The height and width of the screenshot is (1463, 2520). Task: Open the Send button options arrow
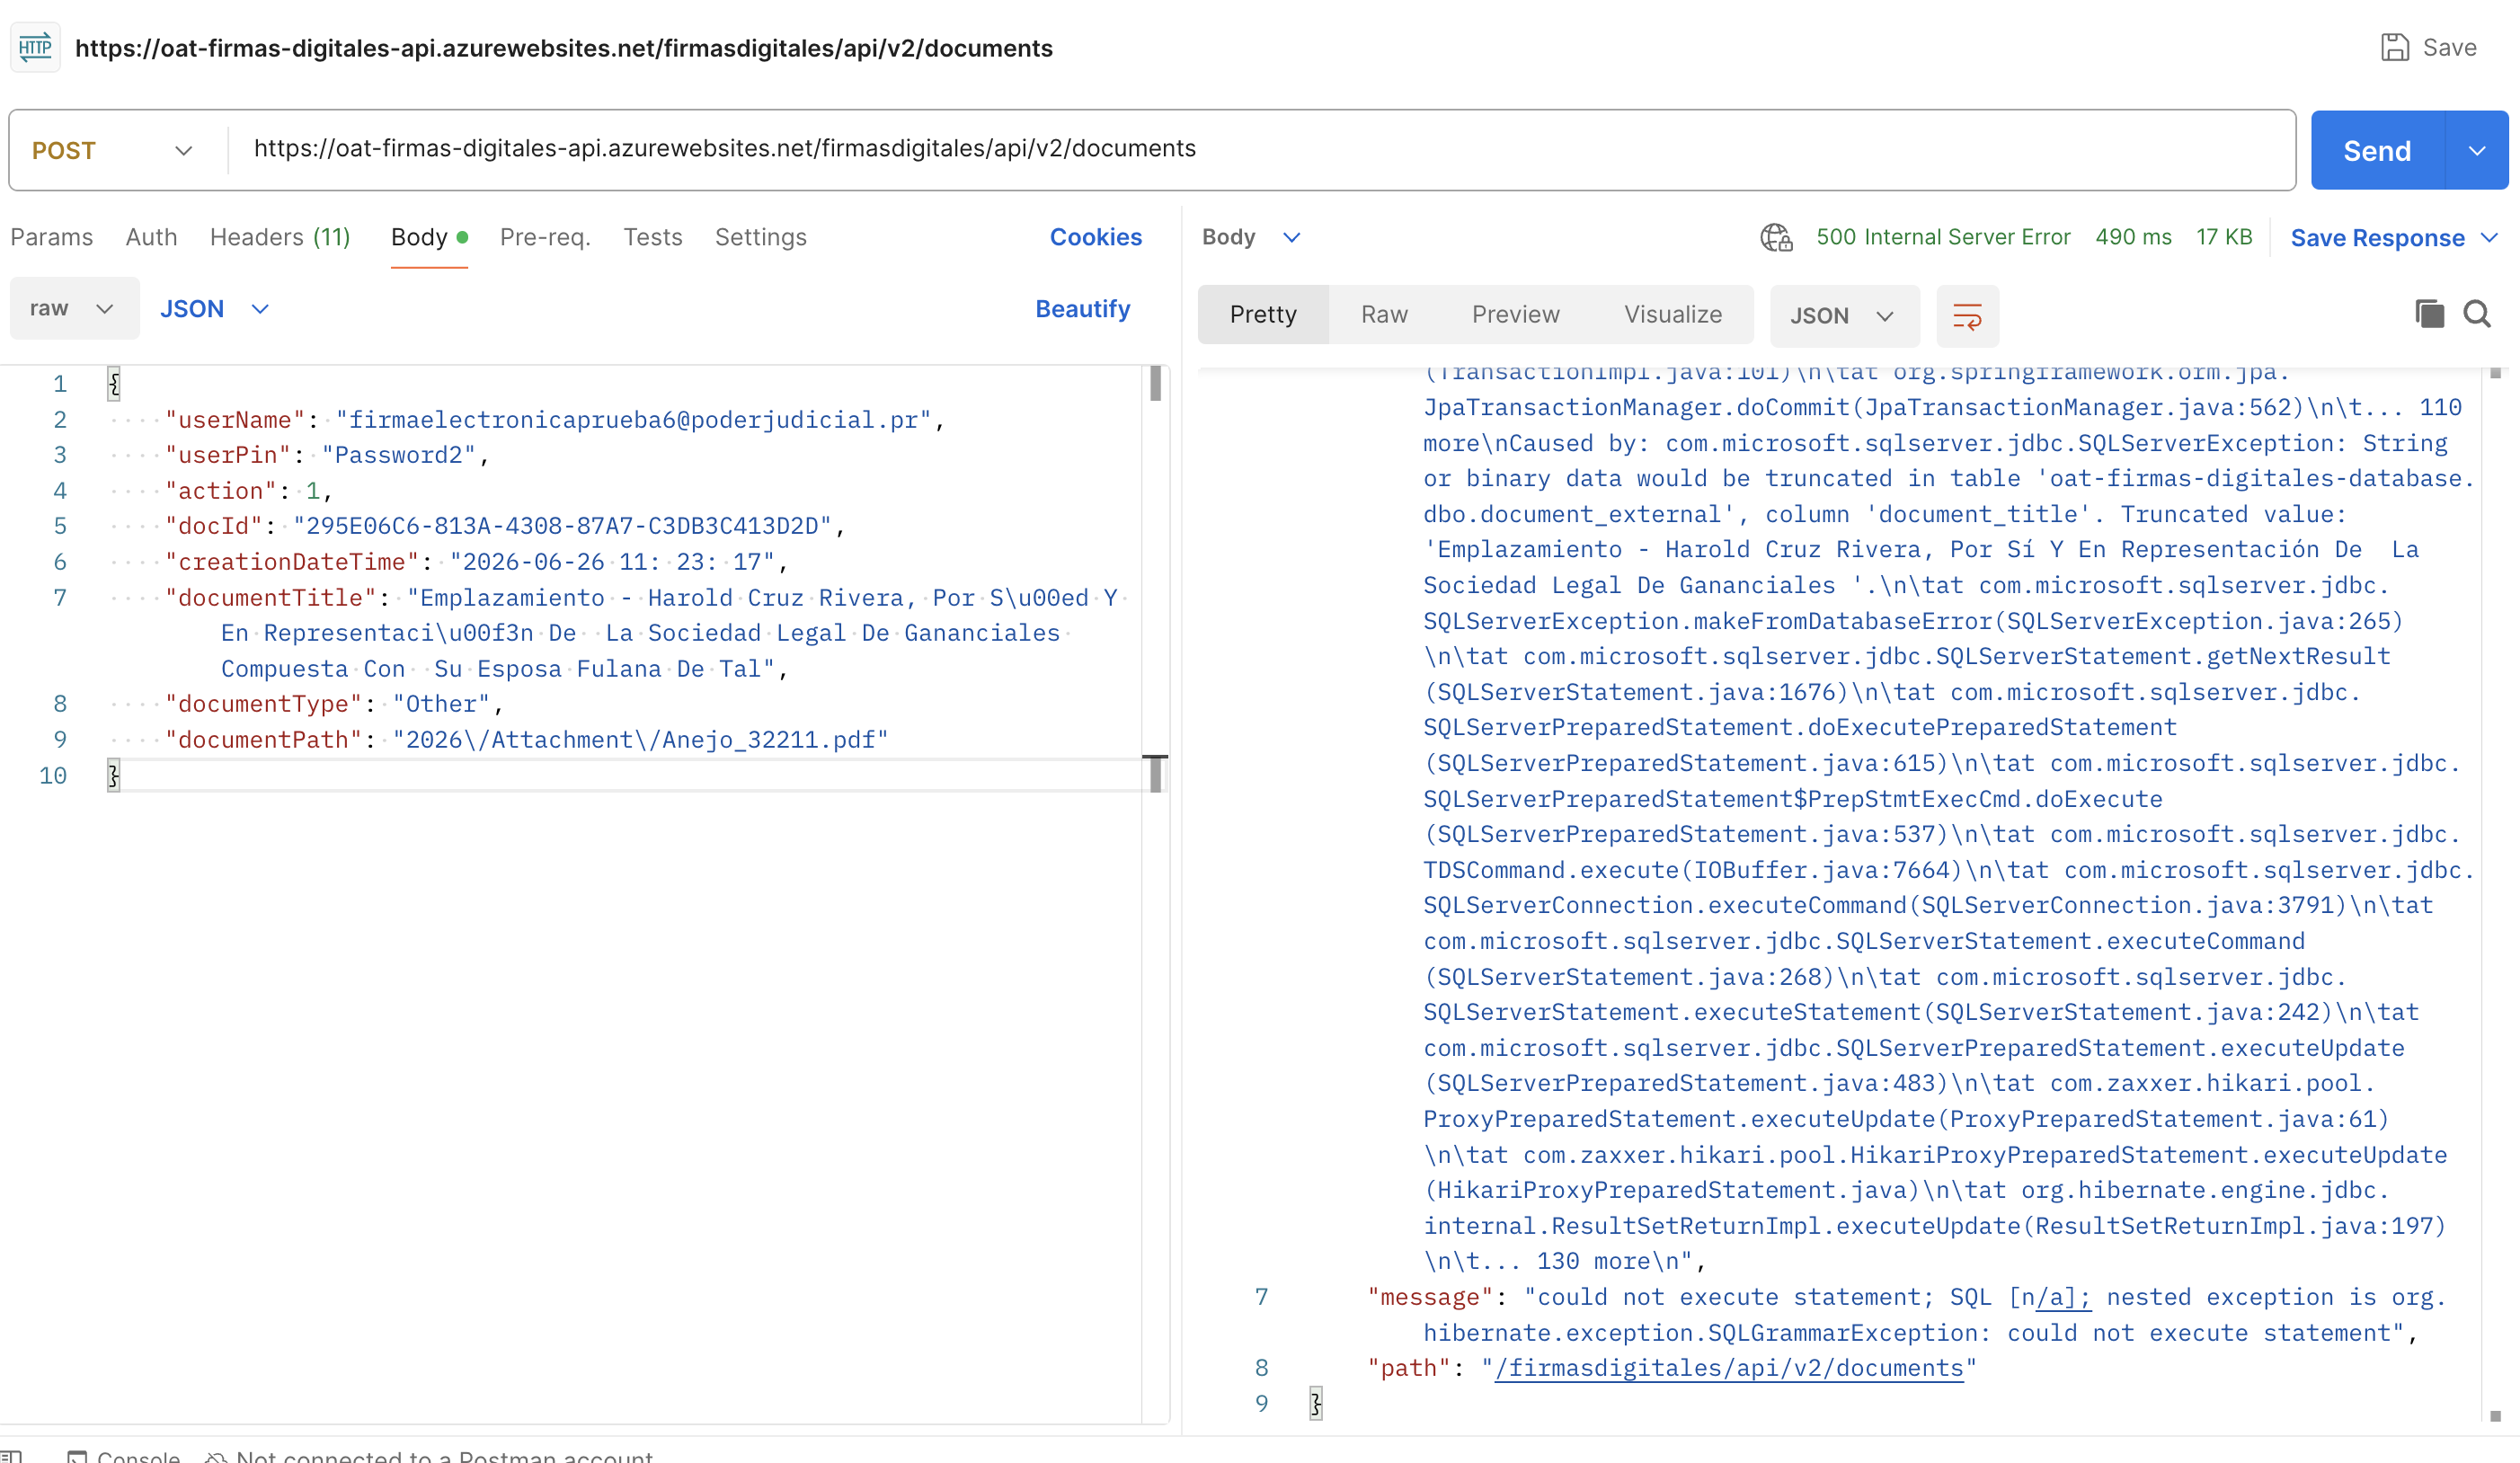(x=2477, y=151)
